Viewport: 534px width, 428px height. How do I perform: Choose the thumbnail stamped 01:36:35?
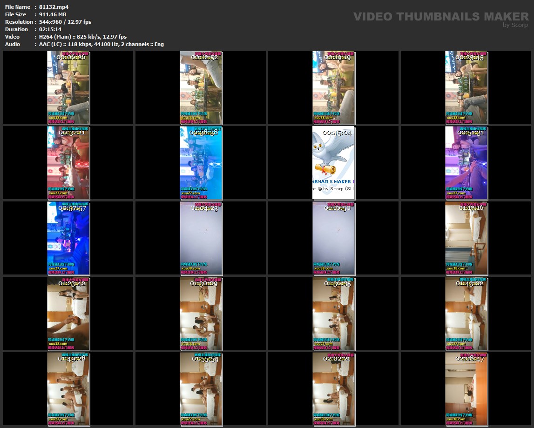(334, 314)
